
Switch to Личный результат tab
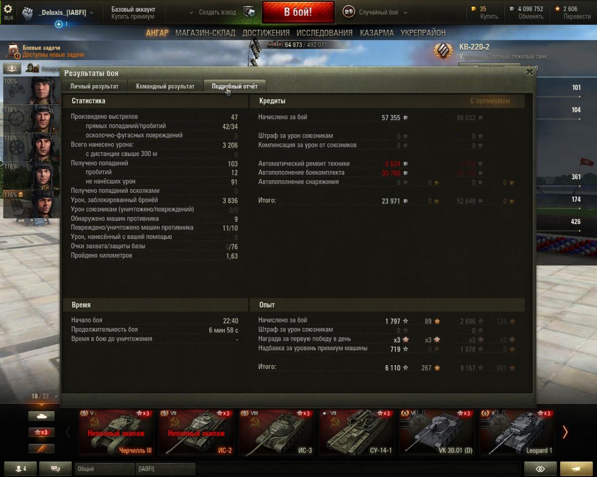coord(94,86)
